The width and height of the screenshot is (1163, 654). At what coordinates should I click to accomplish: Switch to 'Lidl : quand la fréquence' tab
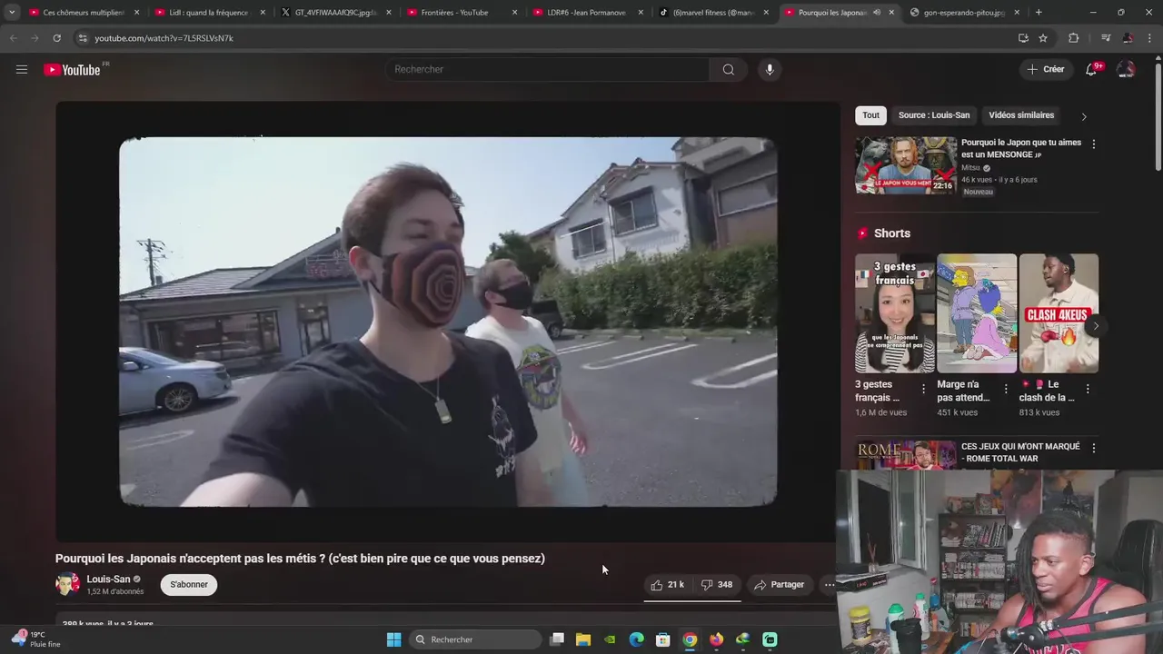[208, 13]
